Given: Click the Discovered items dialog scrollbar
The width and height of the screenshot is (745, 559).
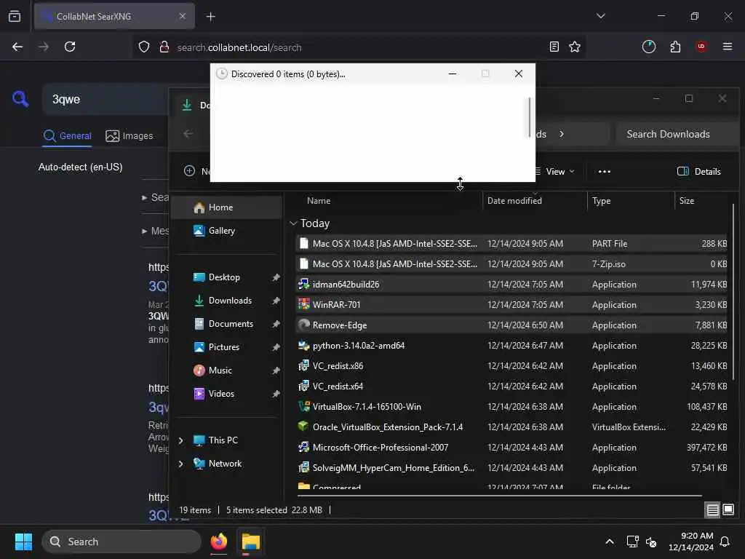Looking at the screenshot, I should pos(530,117).
